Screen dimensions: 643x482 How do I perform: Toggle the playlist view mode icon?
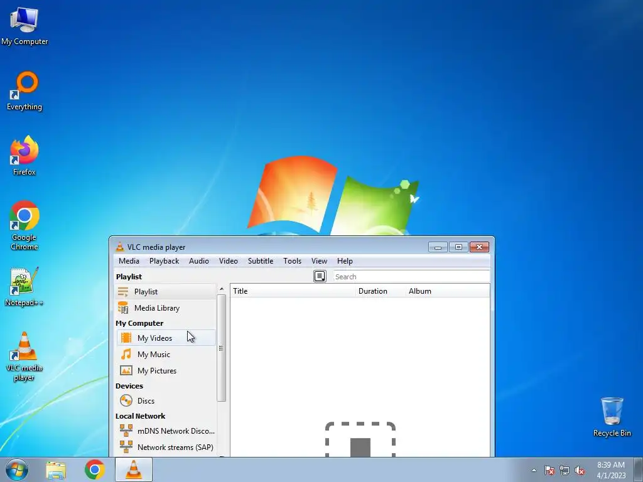click(x=320, y=276)
